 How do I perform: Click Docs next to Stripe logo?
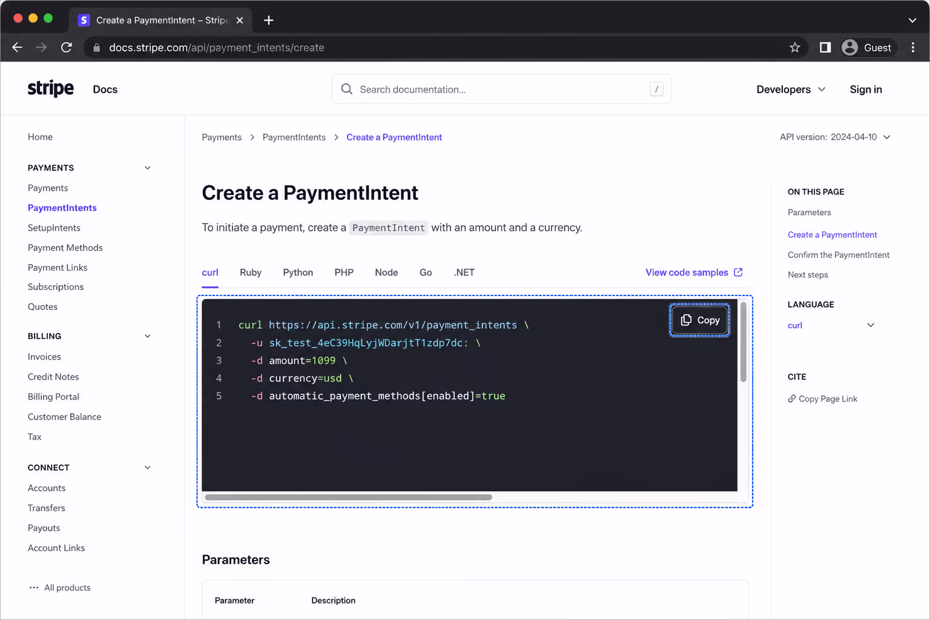pyautogui.click(x=105, y=89)
